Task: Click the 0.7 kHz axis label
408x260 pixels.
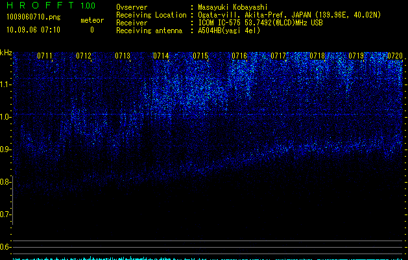Action: [x=5, y=214]
